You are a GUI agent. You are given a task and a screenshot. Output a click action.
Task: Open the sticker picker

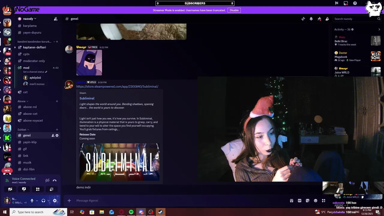307,201
